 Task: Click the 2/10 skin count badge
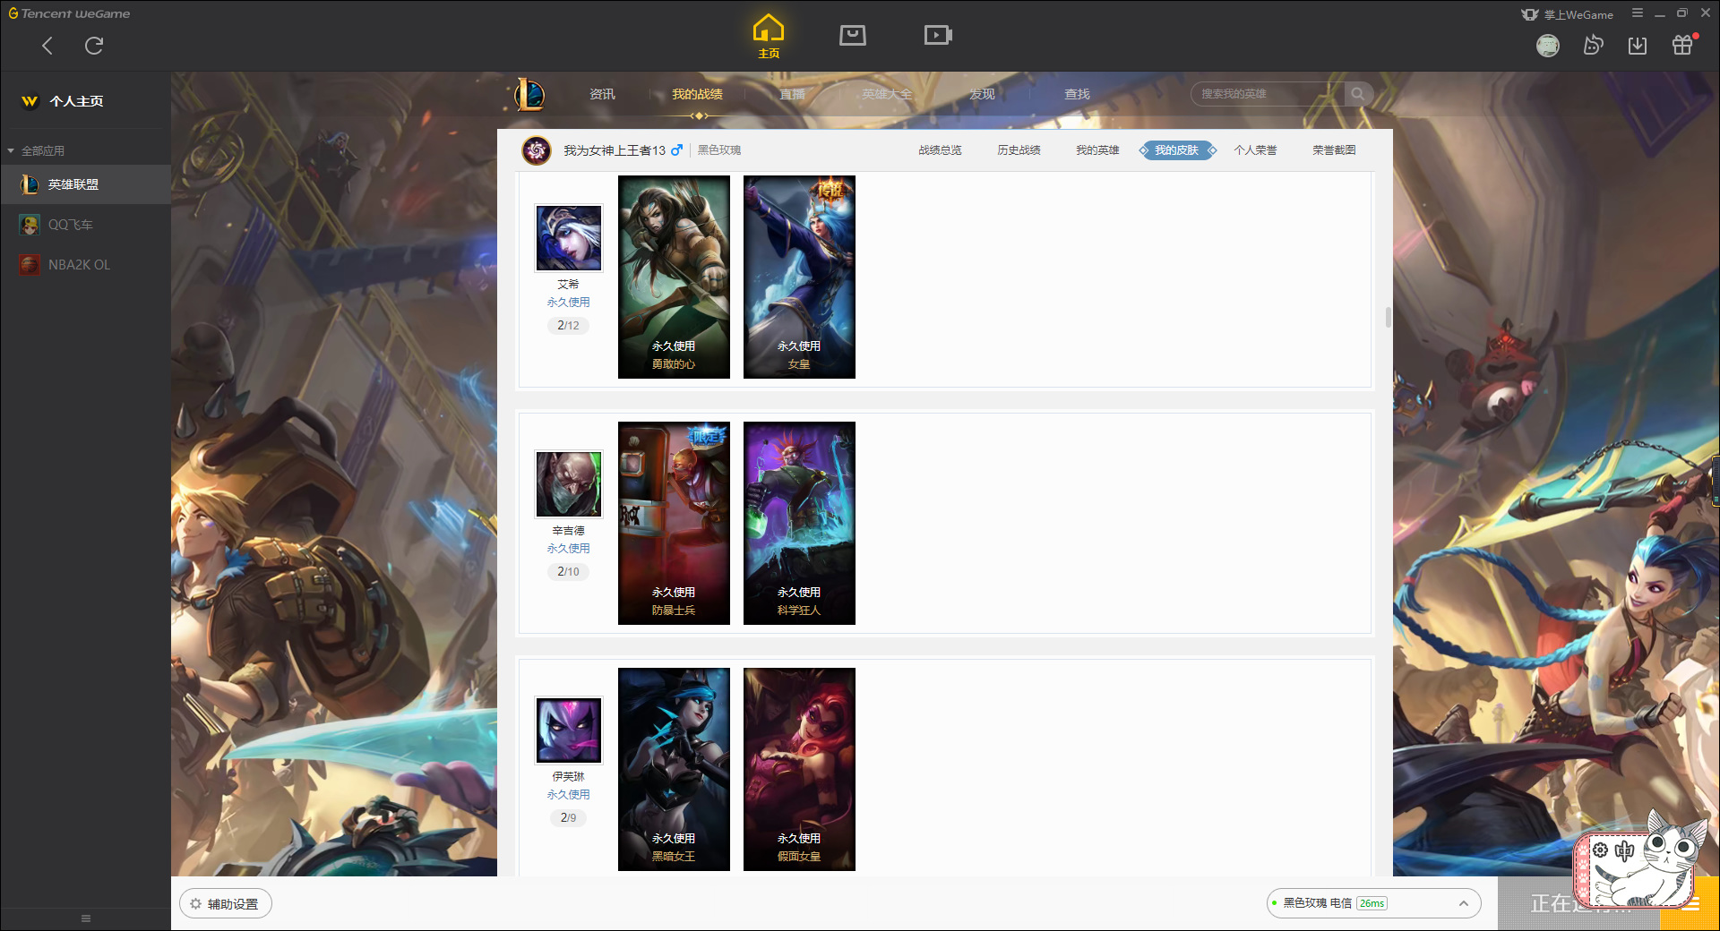(x=568, y=572)
